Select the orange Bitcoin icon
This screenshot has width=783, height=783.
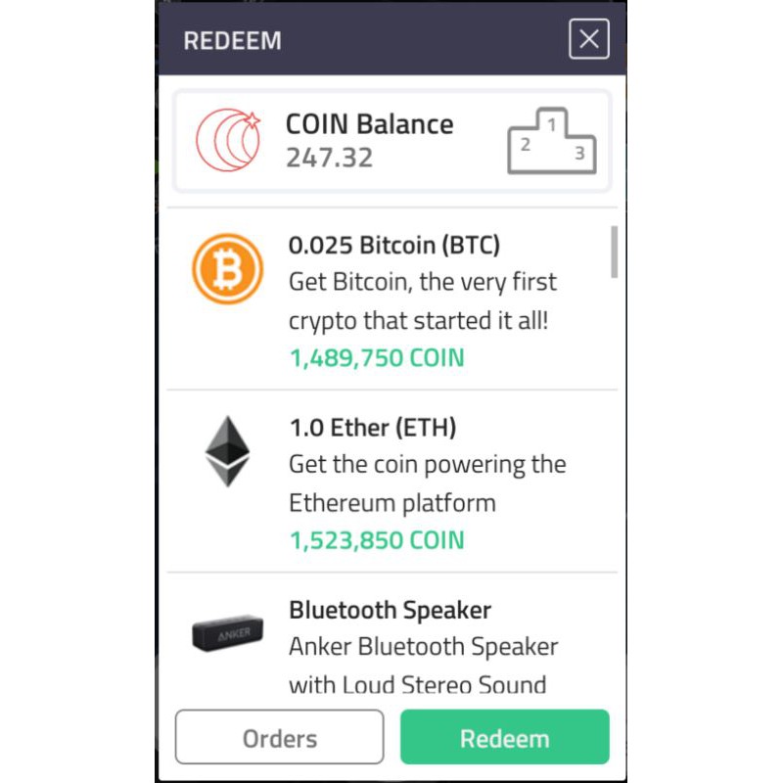(x=228, y=268)
